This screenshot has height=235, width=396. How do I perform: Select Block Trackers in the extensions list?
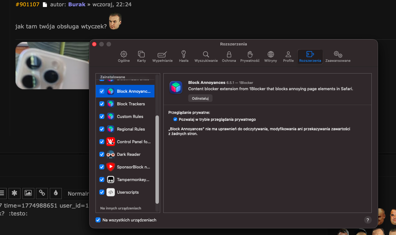pyautogui.click(x=125, y=104)
